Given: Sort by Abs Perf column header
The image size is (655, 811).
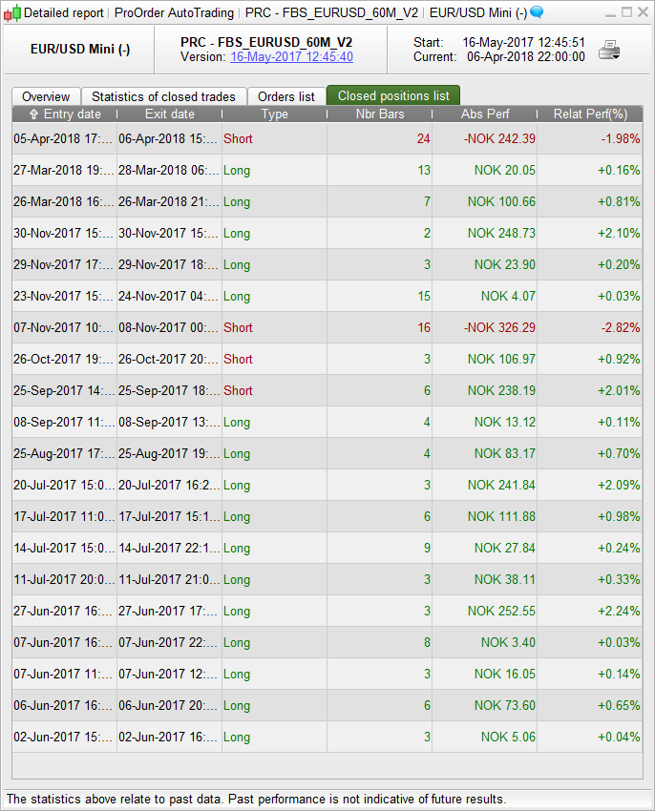Looking at the screenshot, I should (484, 114).
